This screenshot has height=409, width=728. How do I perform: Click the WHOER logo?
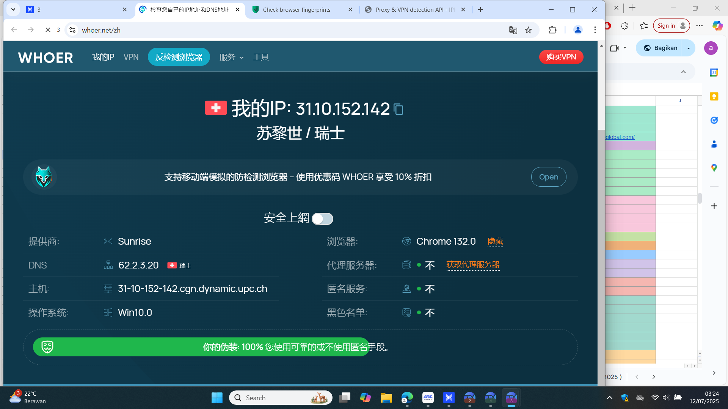(45, 57)
